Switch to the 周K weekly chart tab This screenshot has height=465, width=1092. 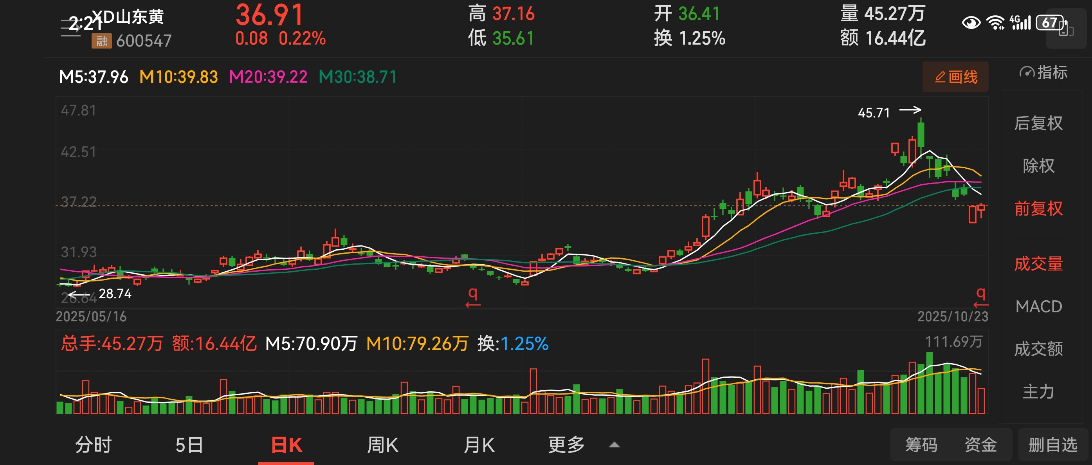click(382, 445)
